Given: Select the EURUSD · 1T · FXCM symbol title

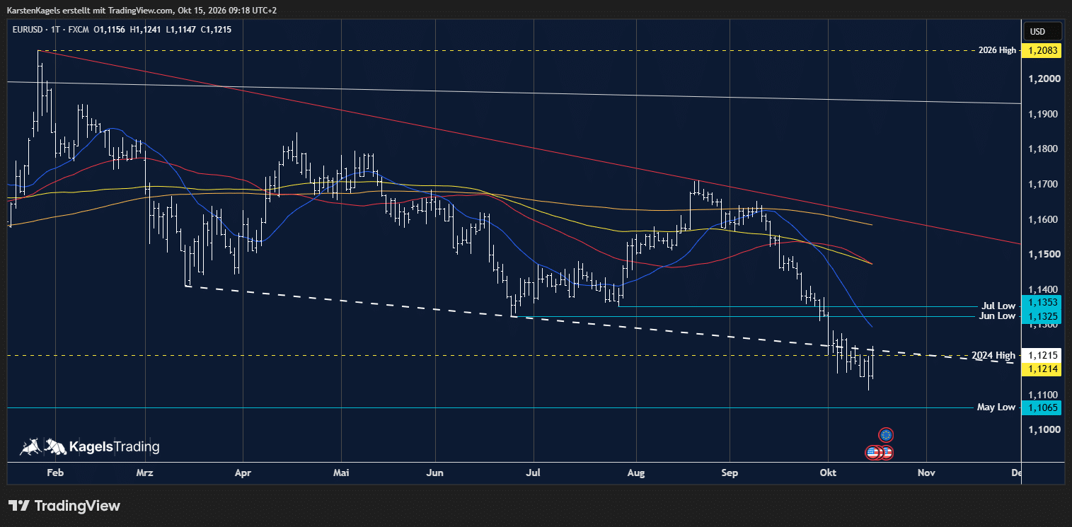Looking at the screenshot, I should [51, 29].
